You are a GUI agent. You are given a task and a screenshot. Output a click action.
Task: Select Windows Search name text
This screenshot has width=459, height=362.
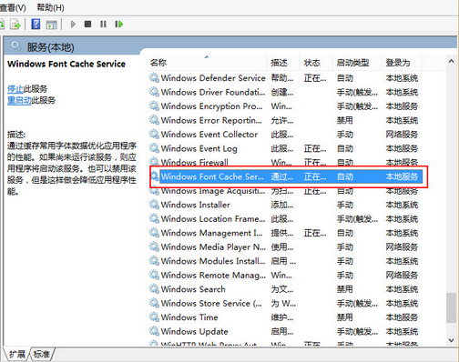(x=193, y=289)
